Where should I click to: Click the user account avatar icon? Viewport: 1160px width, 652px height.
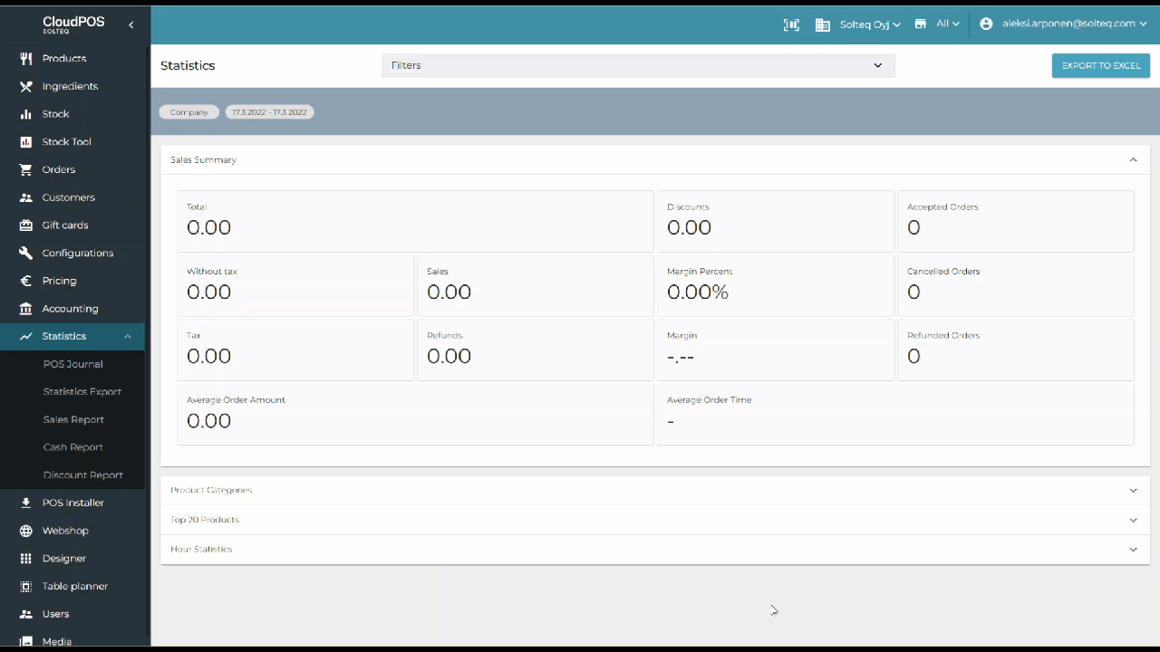tap(986, 24)
